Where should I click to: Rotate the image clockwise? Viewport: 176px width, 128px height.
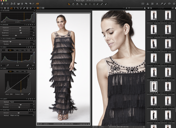15,4
